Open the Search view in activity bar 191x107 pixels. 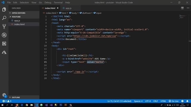point(4,18)
